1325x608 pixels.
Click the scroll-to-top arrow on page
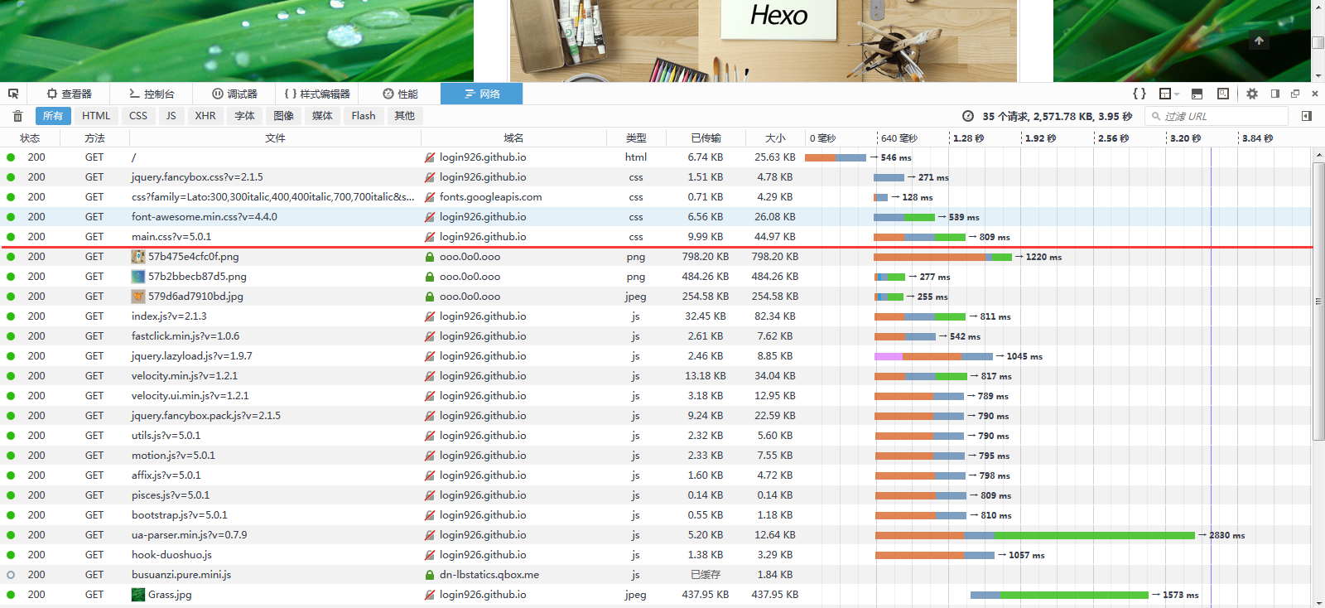(1259, 40)
